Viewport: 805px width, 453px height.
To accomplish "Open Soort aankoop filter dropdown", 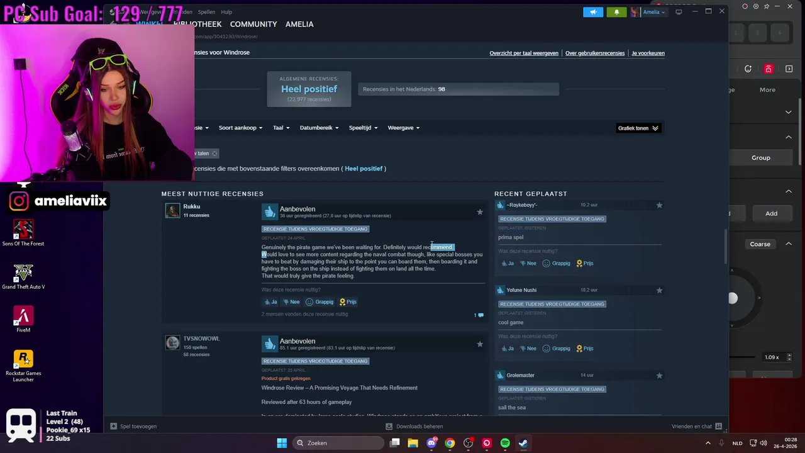I will [241, 128].
